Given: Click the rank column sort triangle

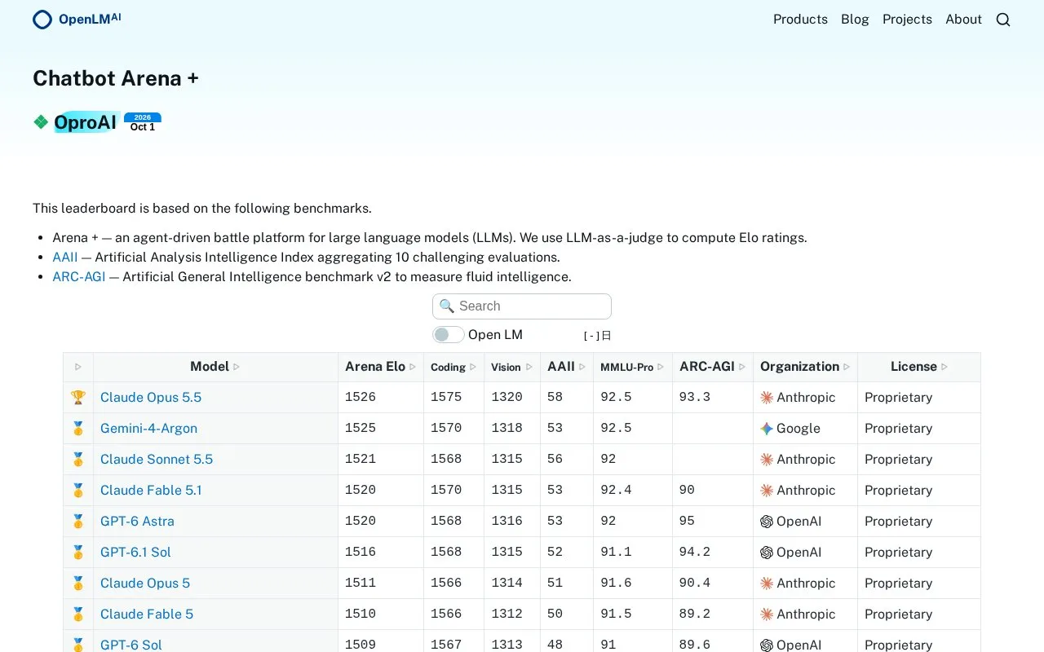Looking at the screenshot, I should point(78,368).
